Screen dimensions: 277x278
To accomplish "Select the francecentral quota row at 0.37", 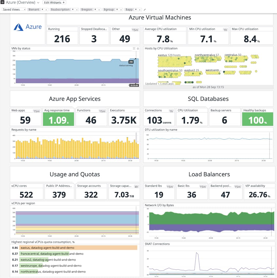I will 75,254.
